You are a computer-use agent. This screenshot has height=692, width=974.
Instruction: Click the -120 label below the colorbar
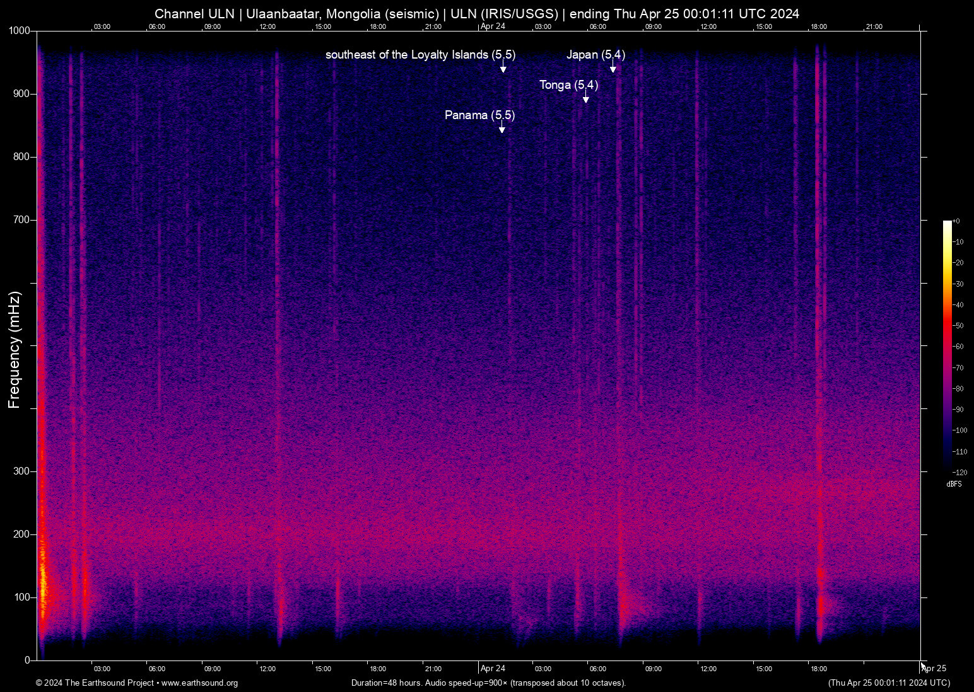coord(959,472)
